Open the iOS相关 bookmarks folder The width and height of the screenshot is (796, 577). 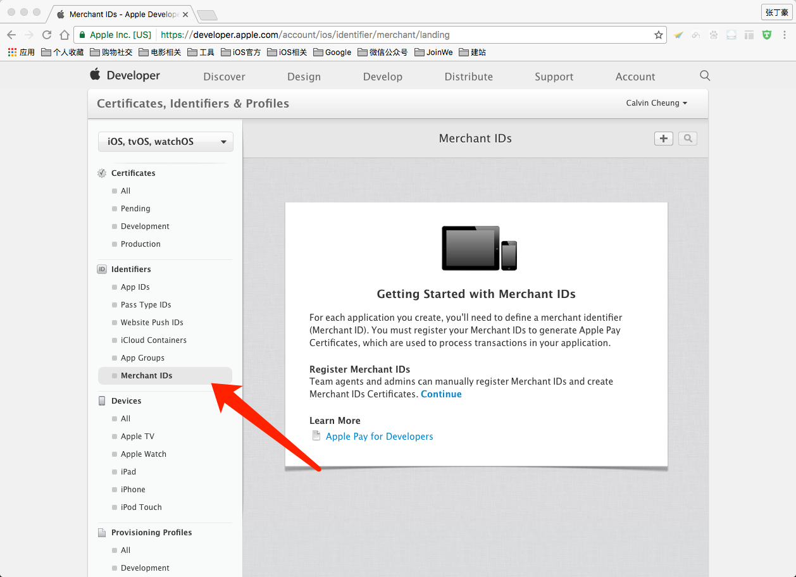[287, 53]
